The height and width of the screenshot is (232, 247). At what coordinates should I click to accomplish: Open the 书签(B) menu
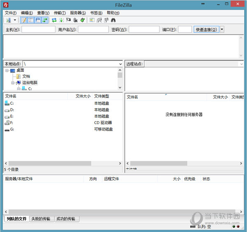[96, 13]
